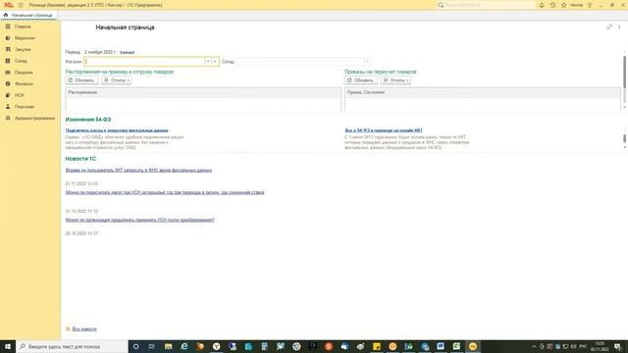628x353 pixels.
Task: Open the Персонал section in sidebar
Action: click(x=24, y=107)
